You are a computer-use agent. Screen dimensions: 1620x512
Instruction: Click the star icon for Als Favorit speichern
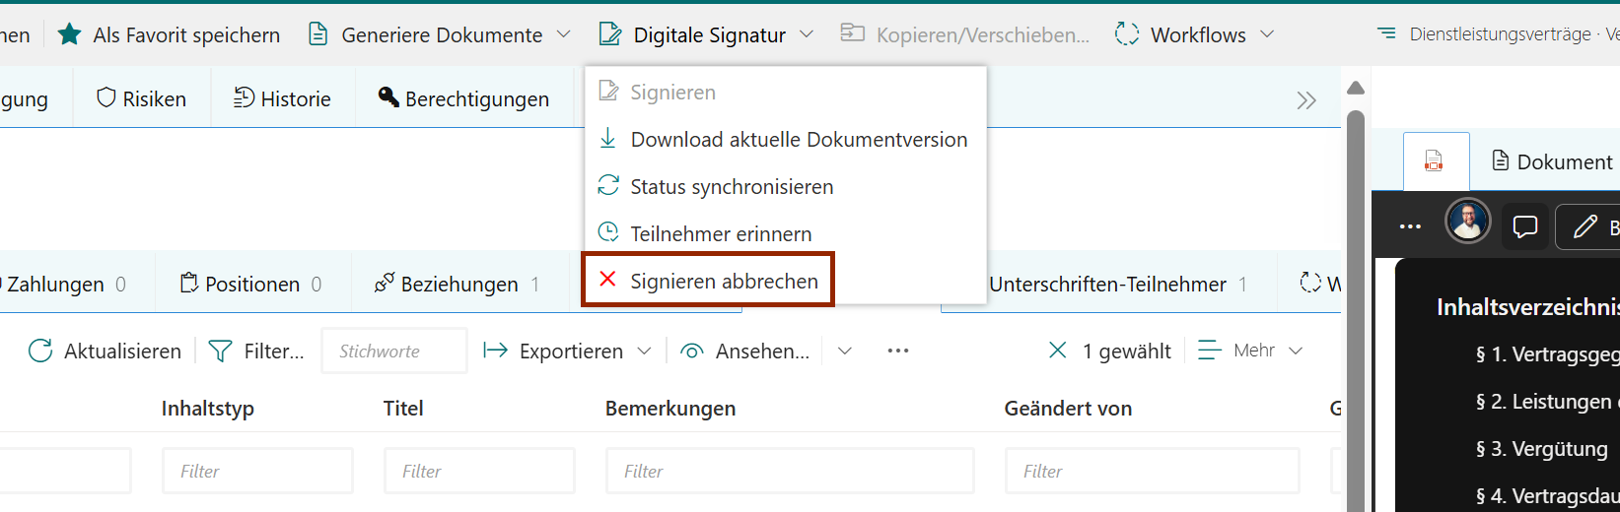(69, 34)
